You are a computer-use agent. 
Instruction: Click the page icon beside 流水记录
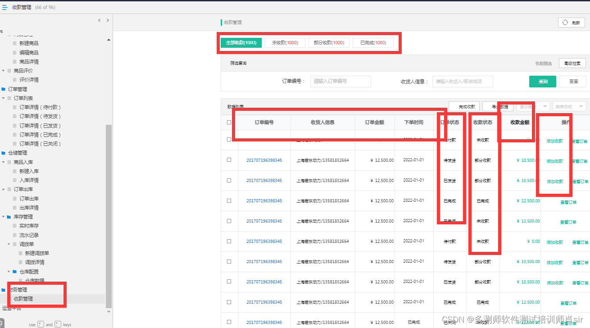pos(14,235)
